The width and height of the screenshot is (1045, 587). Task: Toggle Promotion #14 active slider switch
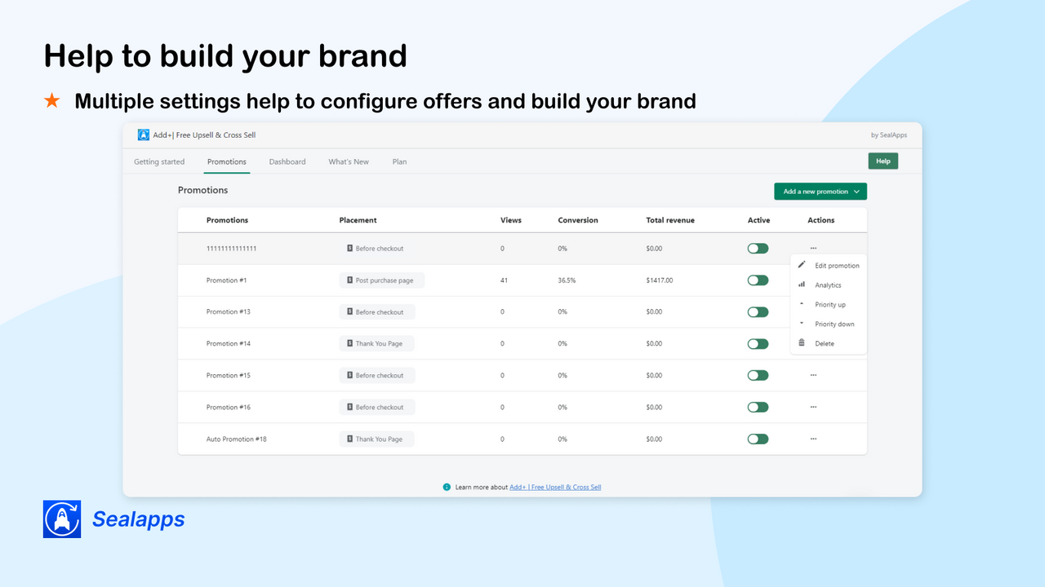(x=757, y=343)
